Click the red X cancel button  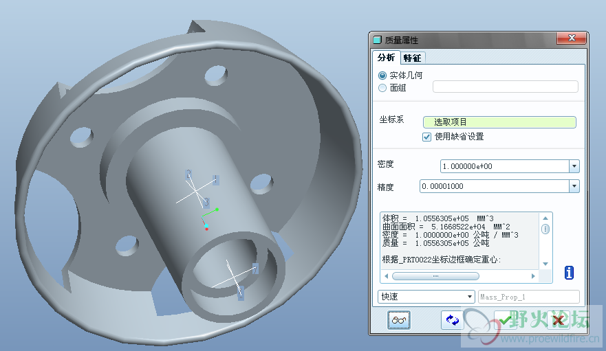558,320
